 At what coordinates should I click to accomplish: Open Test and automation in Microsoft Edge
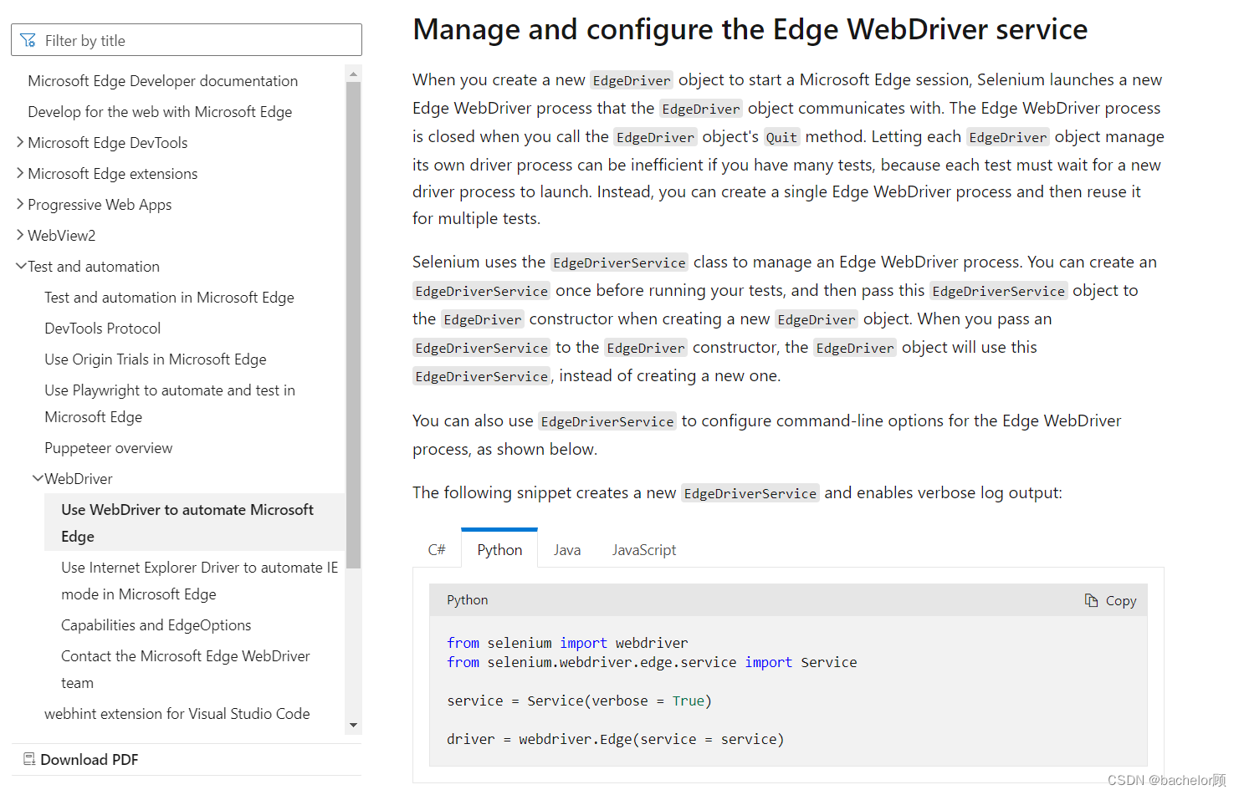tap(169, 297)
